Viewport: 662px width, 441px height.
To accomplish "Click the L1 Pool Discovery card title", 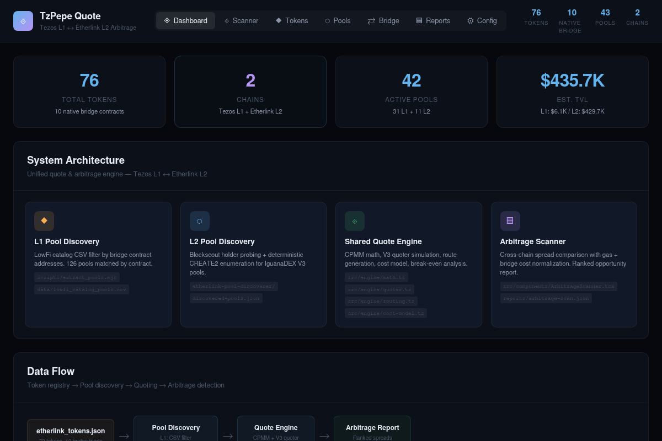I will click(67, 241).
